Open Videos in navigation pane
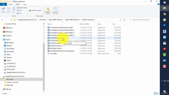Viewport: 169px width, 95px height. point(9,60)
